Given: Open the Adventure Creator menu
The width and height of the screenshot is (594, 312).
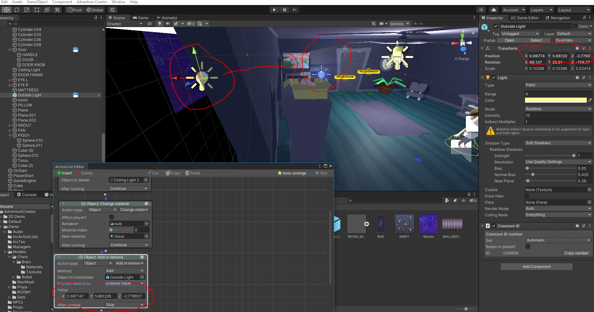Looking at the screenshot, I should click(x=92, y=2).
